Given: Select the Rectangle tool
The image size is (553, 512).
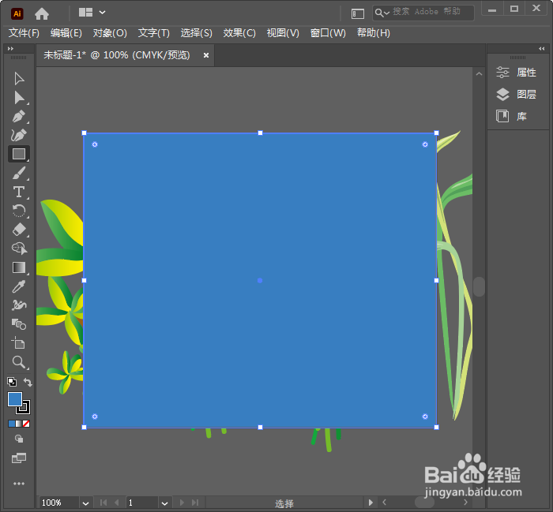Looking at the screenshot, I should tap(19, 155).
